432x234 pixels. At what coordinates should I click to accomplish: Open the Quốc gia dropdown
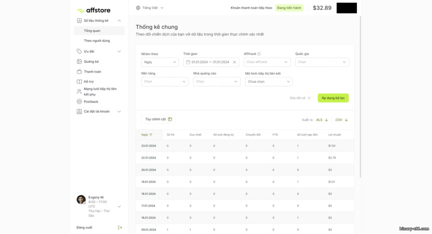322,62
